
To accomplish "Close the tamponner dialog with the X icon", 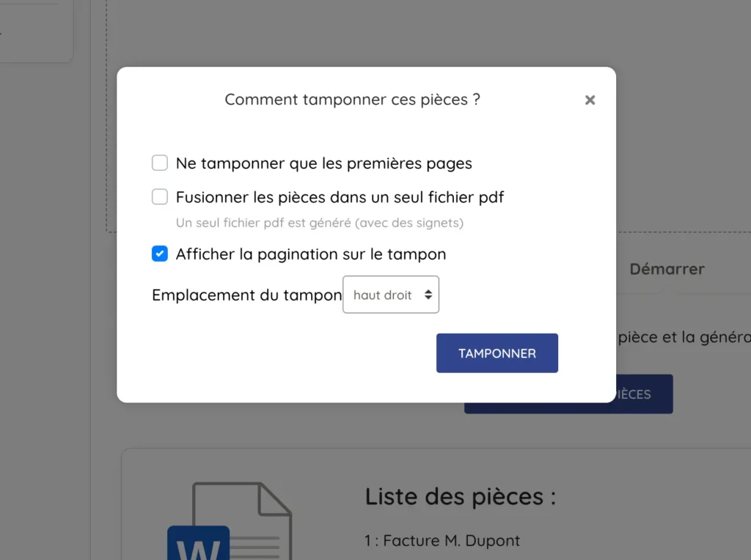I will [x=590, y=100].
